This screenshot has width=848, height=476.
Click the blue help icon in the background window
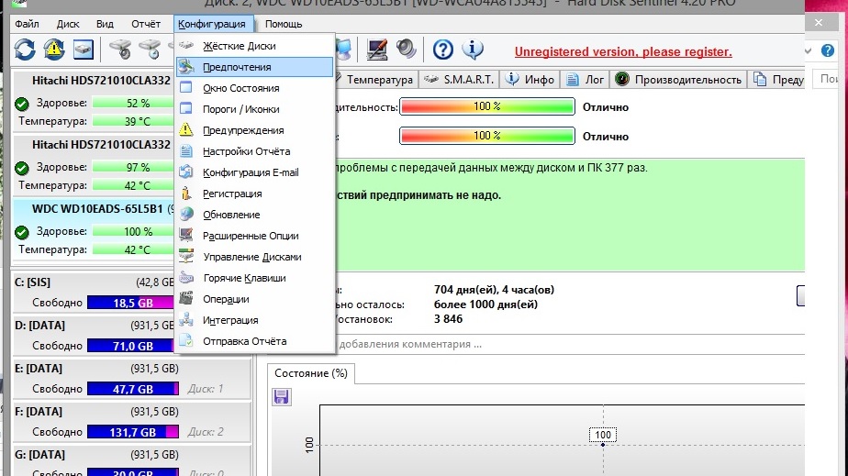click(828, 50)
